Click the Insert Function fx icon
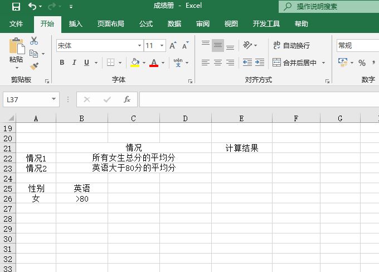This screenshot has height=272, width=379. pyautogui.click(x=127, y=99)
